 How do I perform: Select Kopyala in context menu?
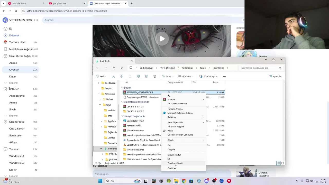point(184,150)
